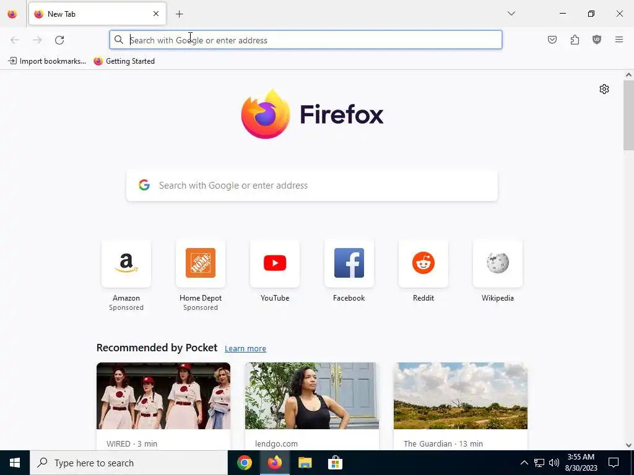634x475 pixels.
Task: Open the Getting Started bookmark
Action: pyautogui.click(x=124, y=61)
